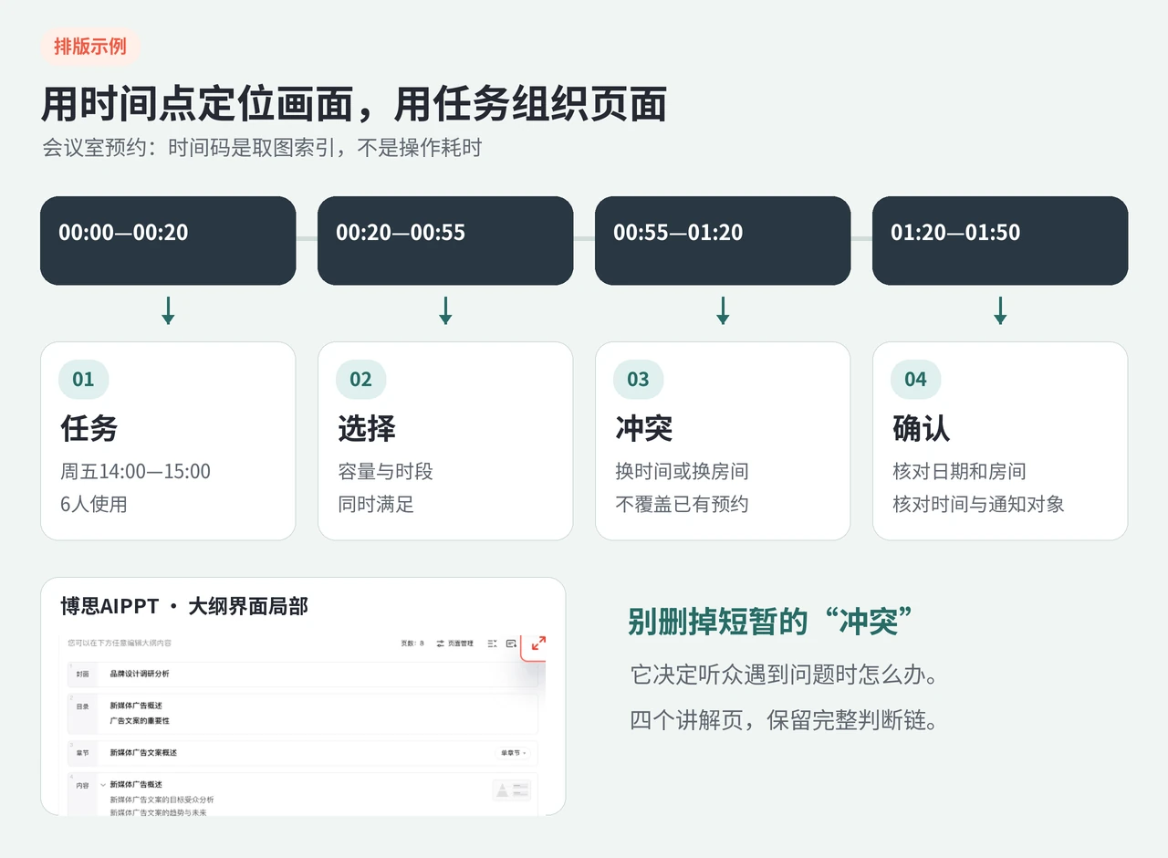Click the 排版示例 tag

point(89,47)
